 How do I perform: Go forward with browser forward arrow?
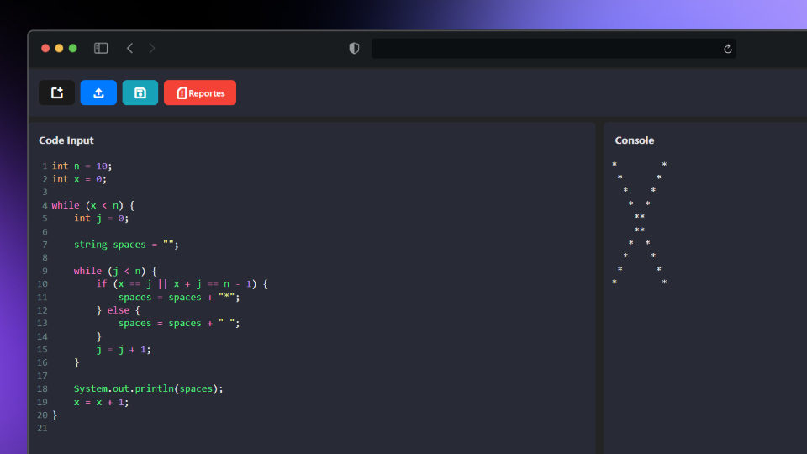152,49
